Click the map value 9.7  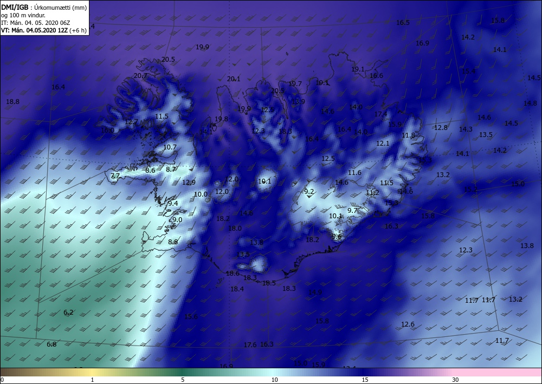(352, 210)
